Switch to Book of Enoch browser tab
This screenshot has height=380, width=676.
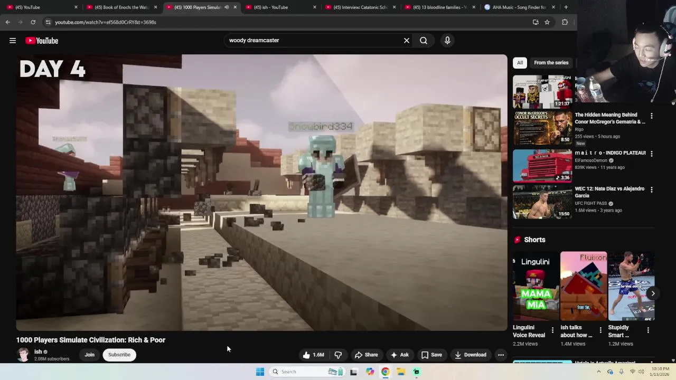[x=121, y=7]
